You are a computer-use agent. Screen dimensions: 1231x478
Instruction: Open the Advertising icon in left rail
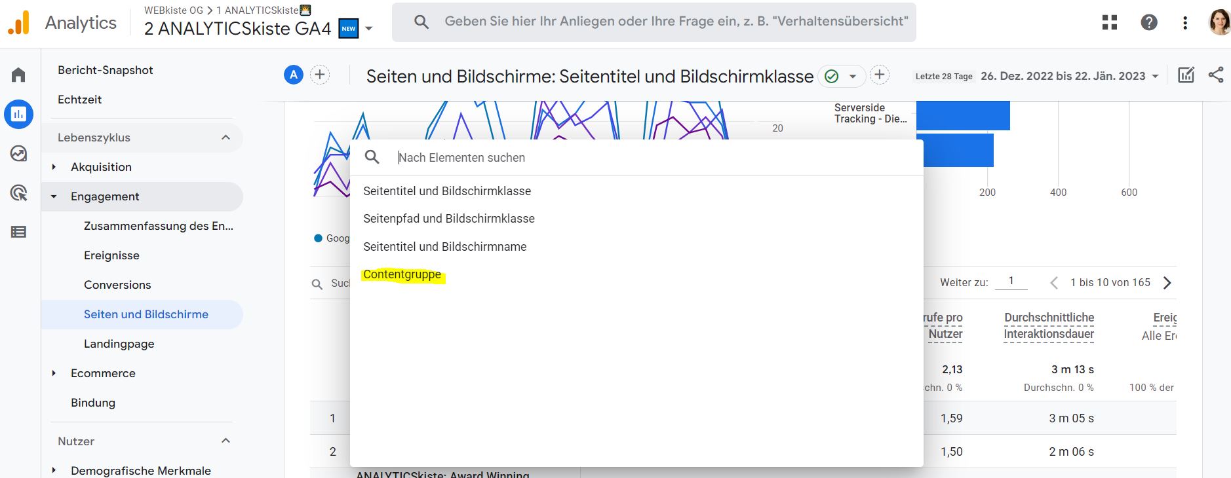[x=18, y=193]
